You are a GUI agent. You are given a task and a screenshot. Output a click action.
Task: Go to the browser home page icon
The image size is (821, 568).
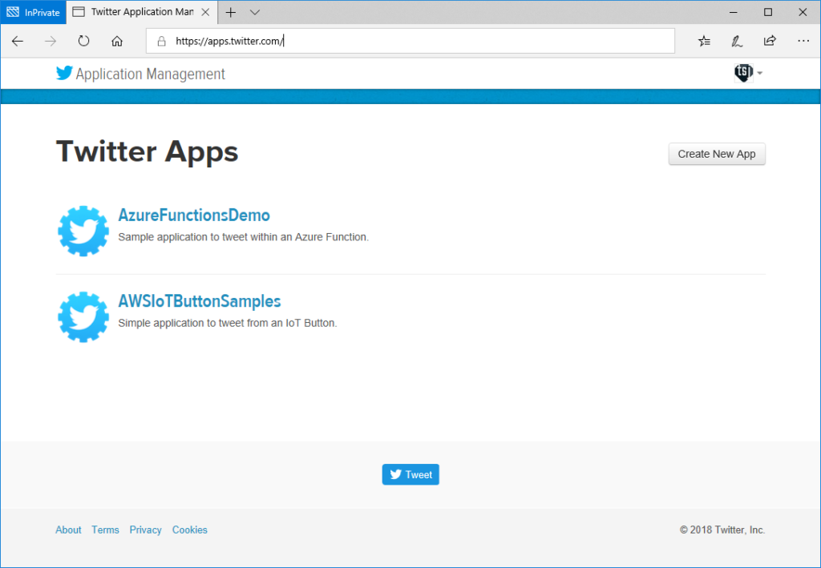click(117, 41)
